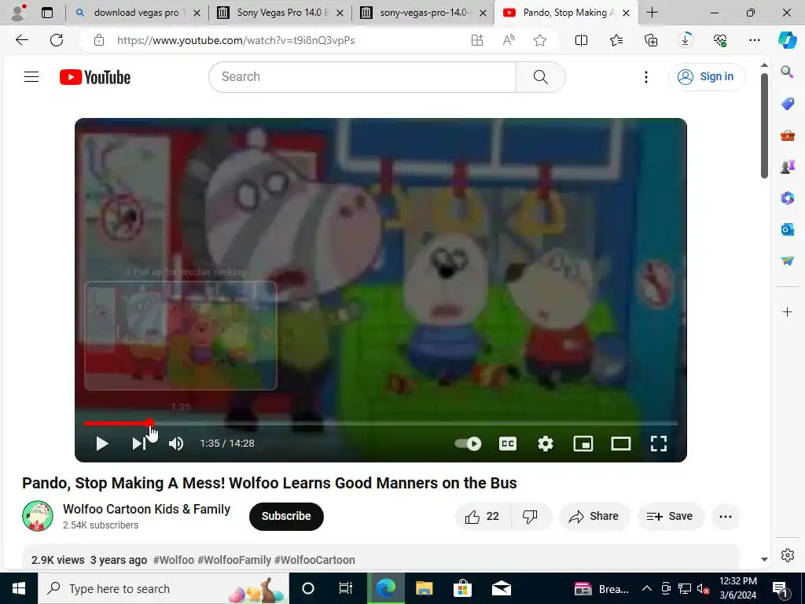805x604 pixels.
Task: Open tab actions menu
Action: [x=47, y=13]
